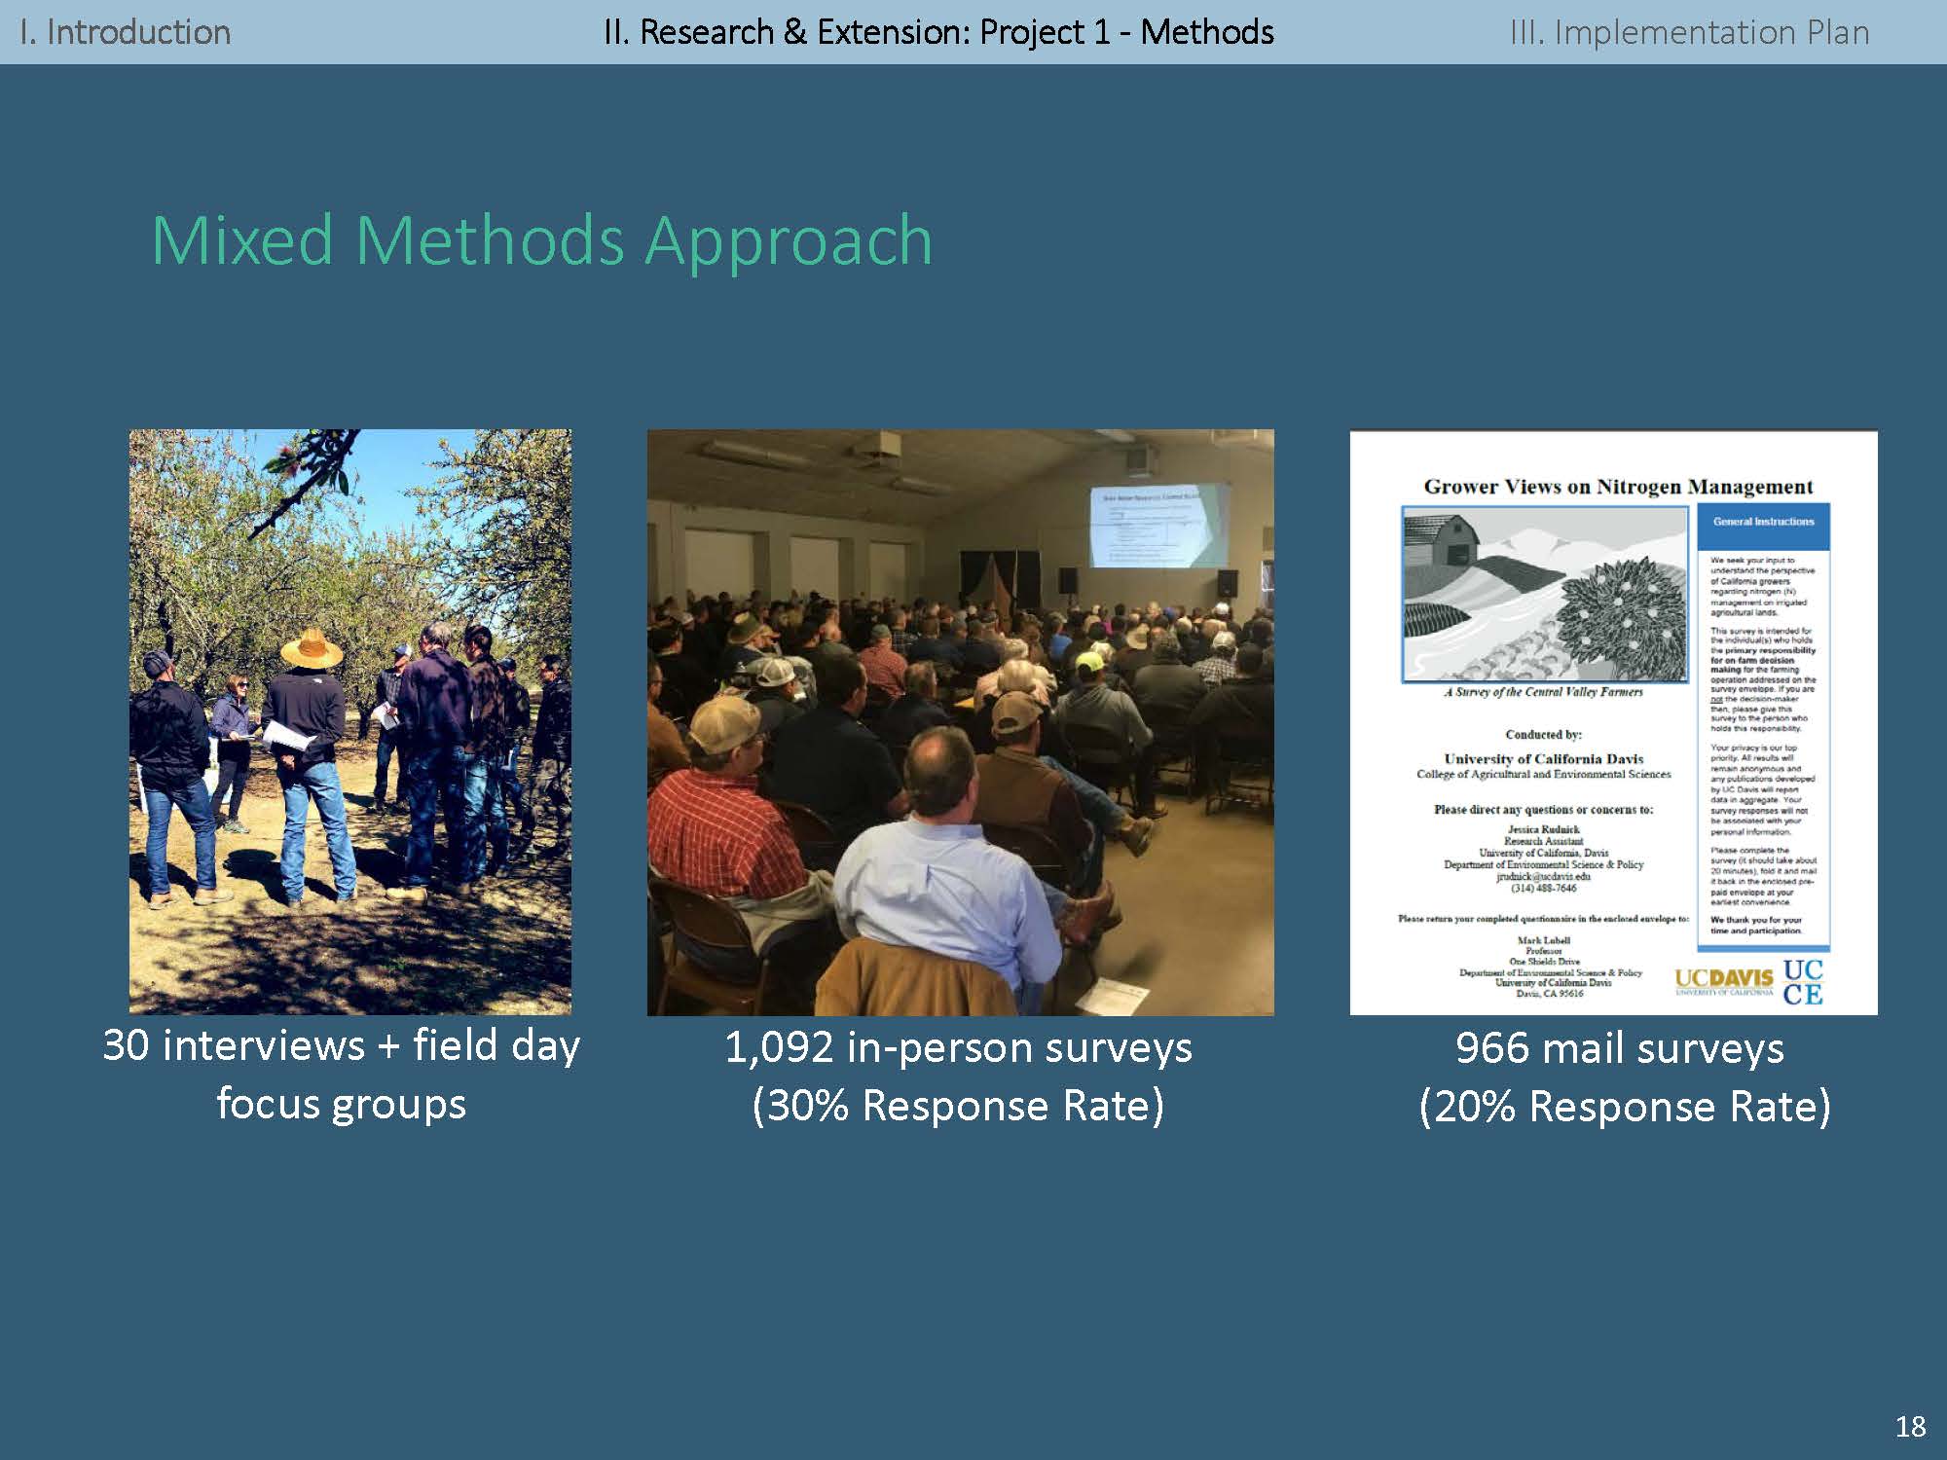Click the jrudnick email address on survey
Viewport: 1947px width, 1460px height.
1543,876
